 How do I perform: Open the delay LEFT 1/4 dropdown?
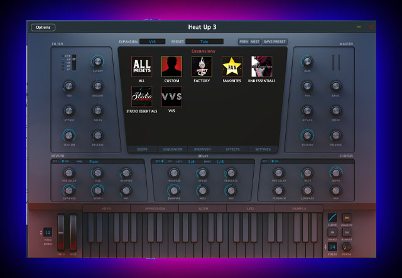[191, 162]
